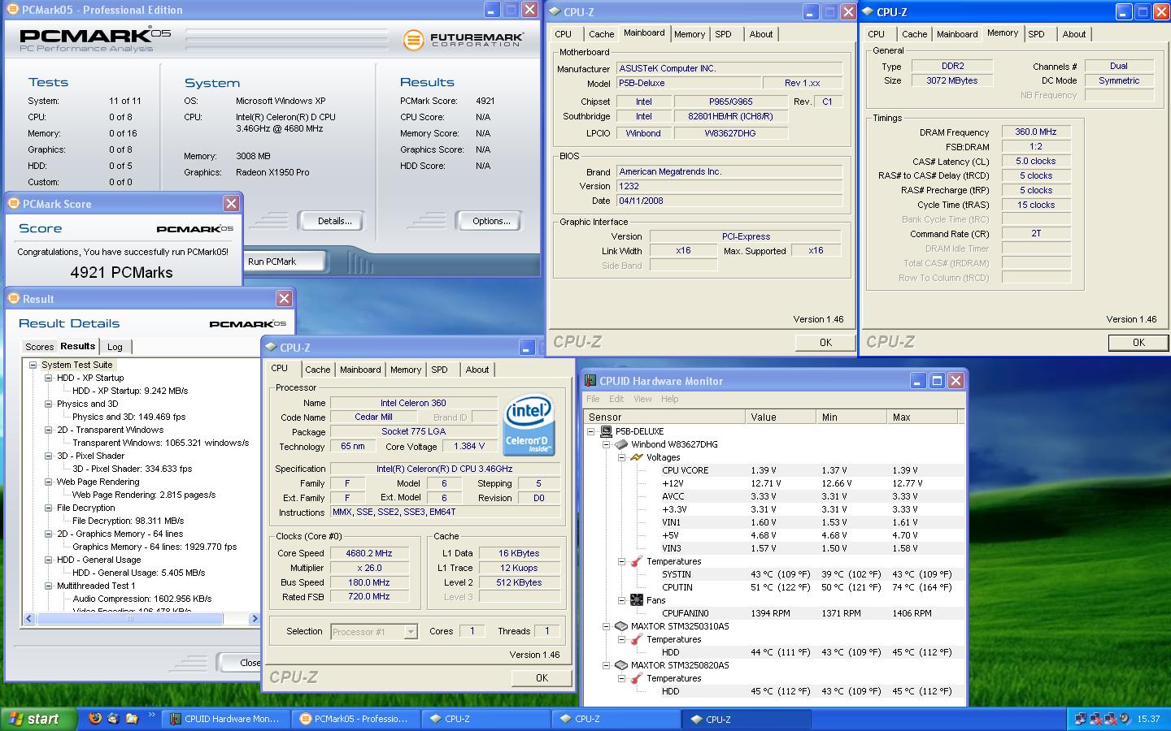Collapse the HDD - XP Startup node
This screenshot has height=731, width=1171.
[x=49, y=378]
